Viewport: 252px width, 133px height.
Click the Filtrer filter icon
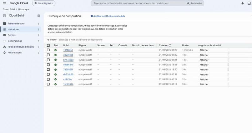point(48,40)
